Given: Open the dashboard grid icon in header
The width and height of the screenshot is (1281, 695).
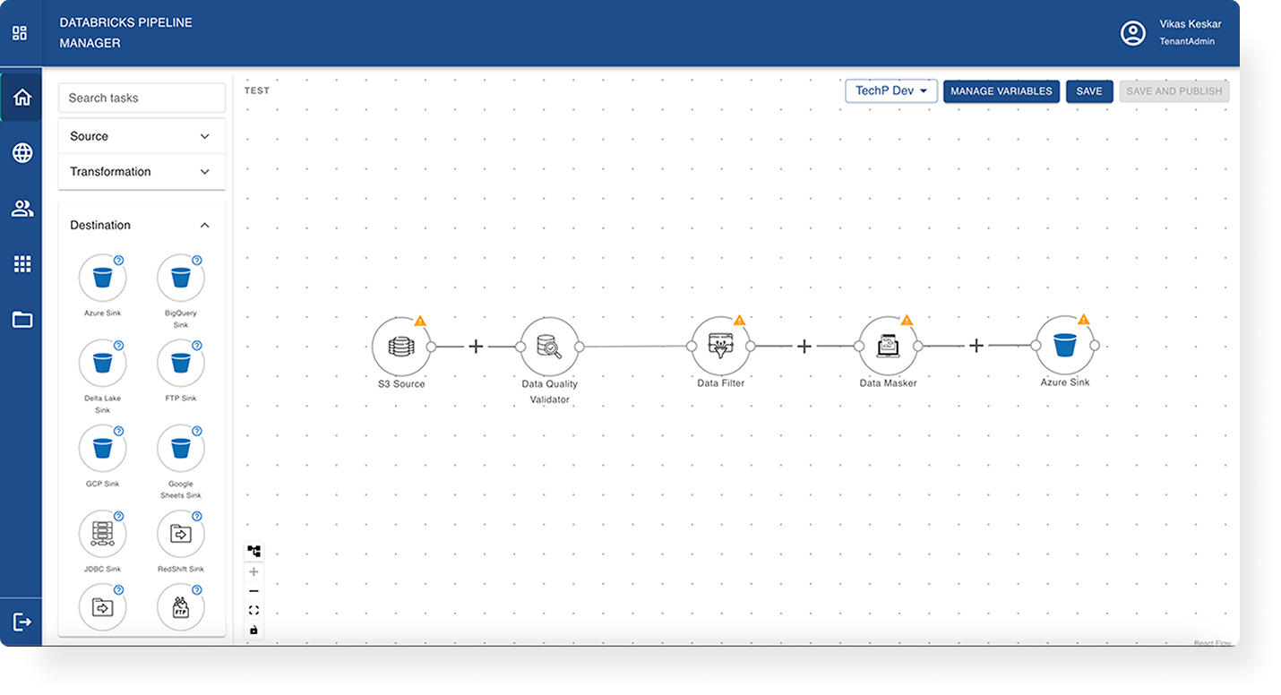Looking at the screenshot, I should point(20,33).
